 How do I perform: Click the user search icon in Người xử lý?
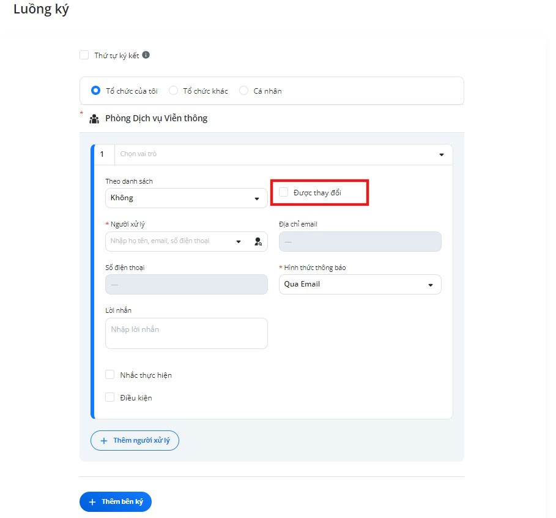point(258,242)
